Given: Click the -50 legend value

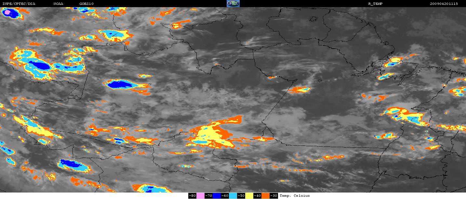Looking at the screenshot, I should point(241,196).
